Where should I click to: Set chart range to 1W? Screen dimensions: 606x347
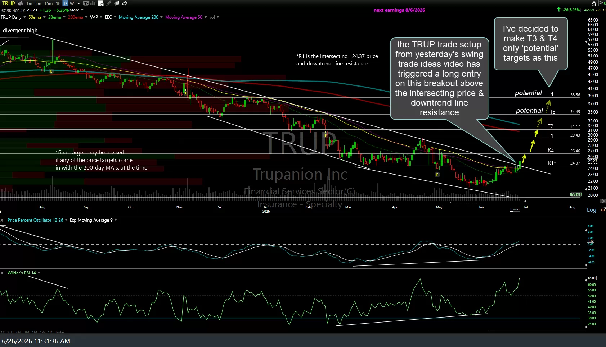coord(42,332)
